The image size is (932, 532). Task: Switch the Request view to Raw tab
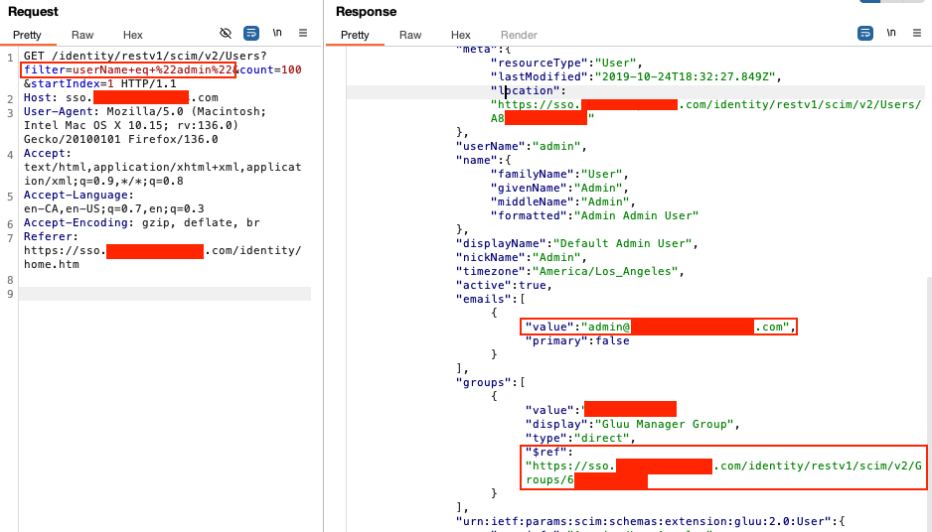point(82,35)
